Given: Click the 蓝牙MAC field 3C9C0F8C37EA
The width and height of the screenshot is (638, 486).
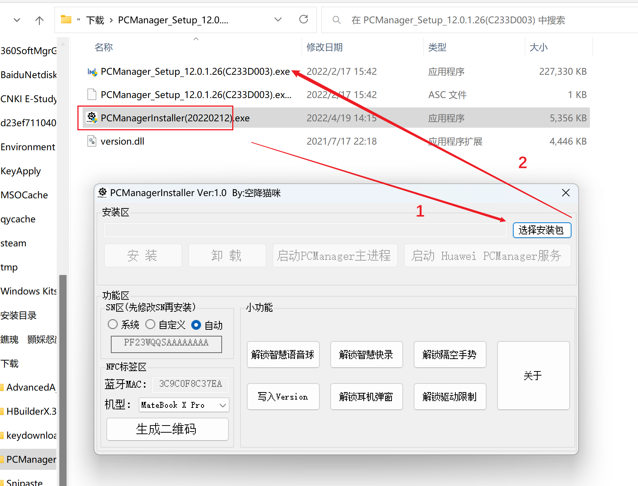Looking at the screenshot, I should [190, 384].
